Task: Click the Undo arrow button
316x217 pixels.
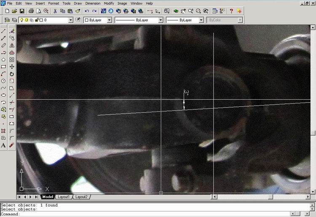Action: (x=87, y=11)
